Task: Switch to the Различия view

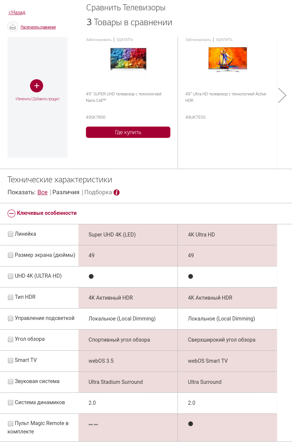Action: [66, 192]
